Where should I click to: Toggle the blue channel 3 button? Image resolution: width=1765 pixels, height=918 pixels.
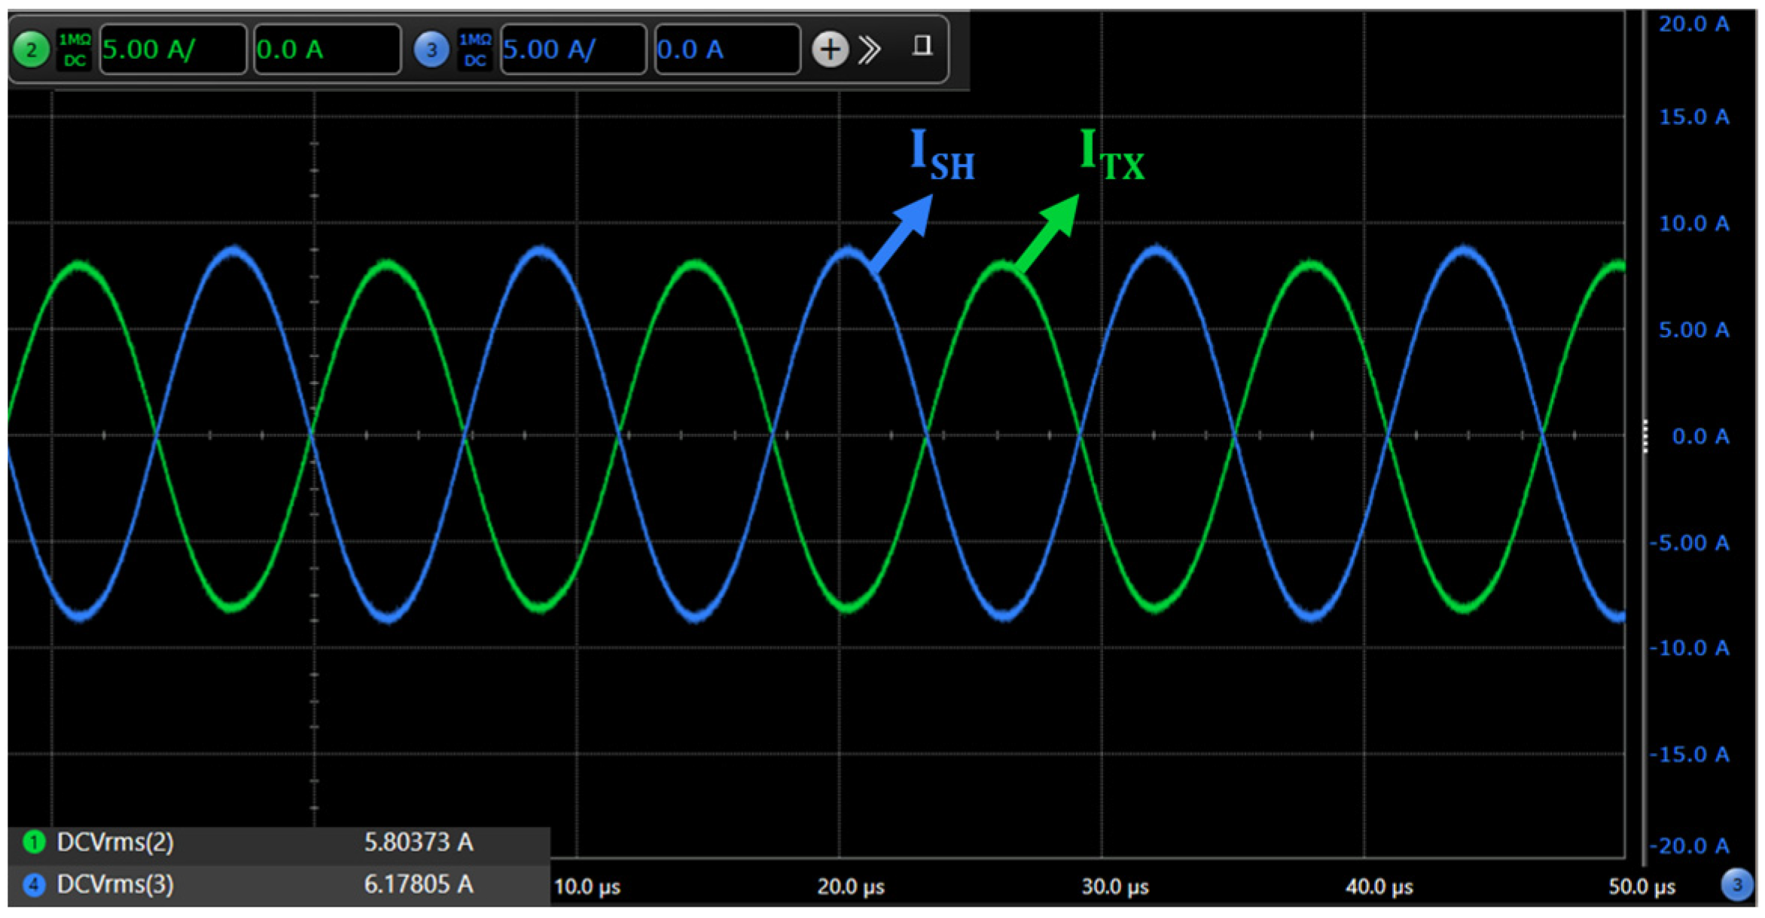point(431,50)
